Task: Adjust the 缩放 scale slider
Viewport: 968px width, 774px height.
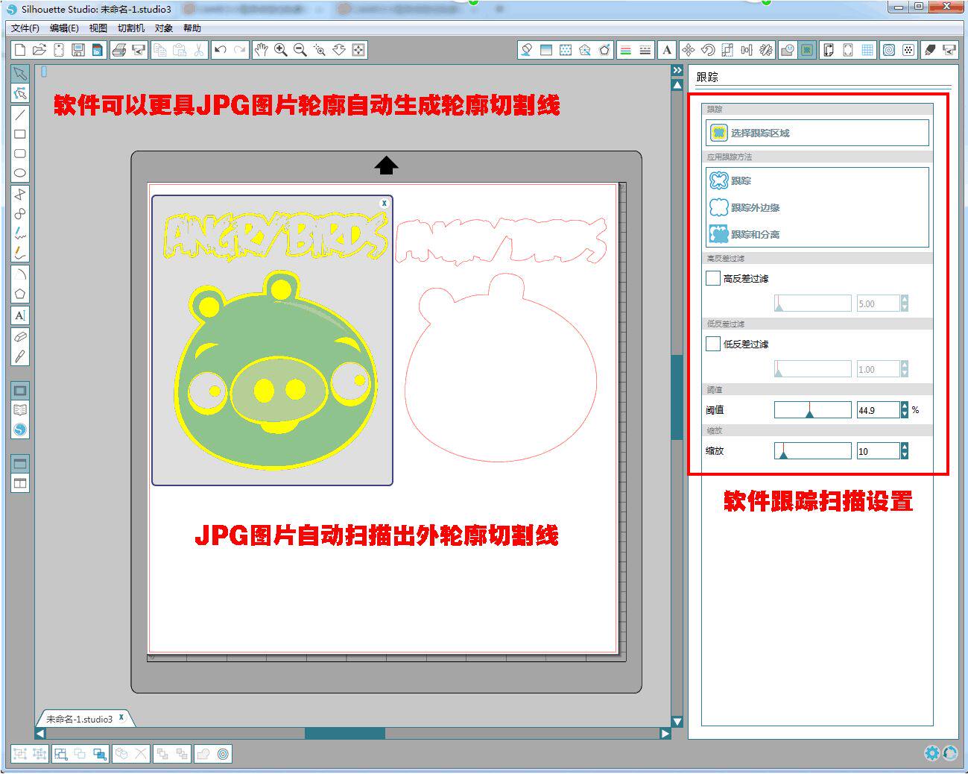Action: [x=812, y=450]
